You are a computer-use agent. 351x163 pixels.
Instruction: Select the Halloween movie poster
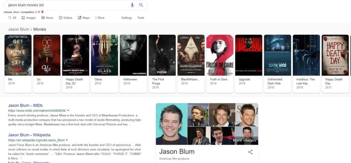(133, 55)
